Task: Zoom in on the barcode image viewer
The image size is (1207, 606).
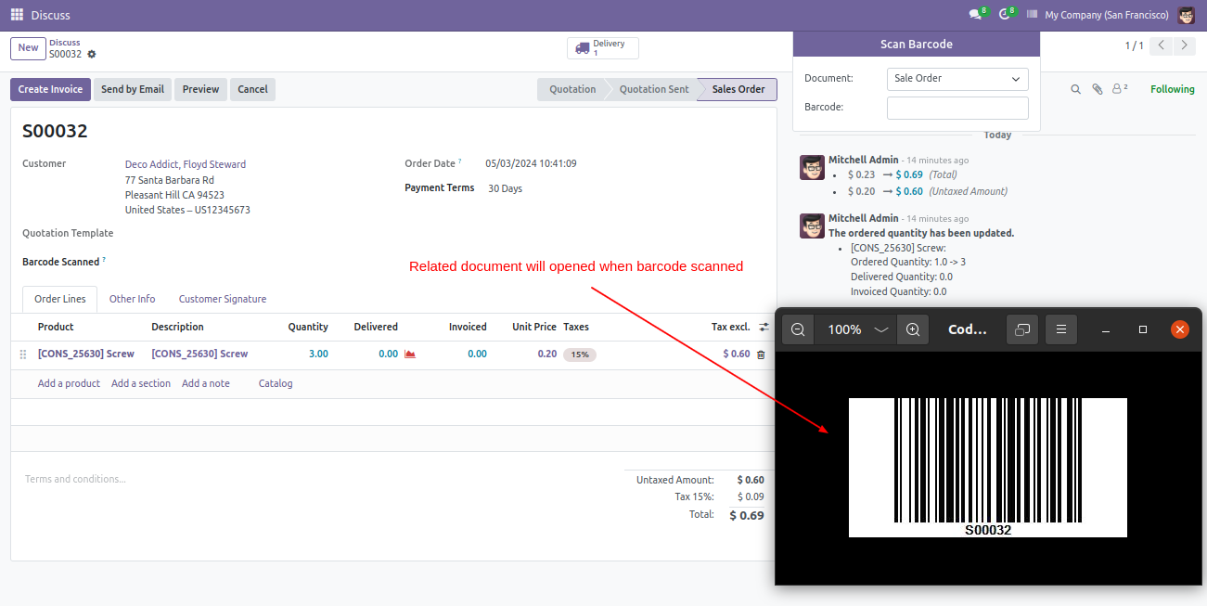Action: coord(913,329)
